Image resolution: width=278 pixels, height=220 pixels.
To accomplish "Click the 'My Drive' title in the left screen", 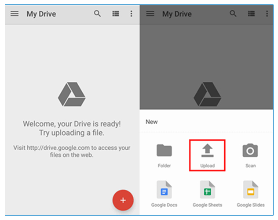I will point(41,14).
